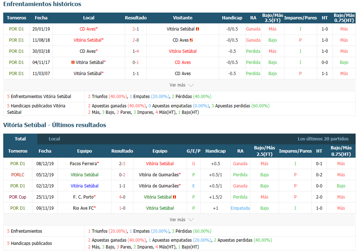Click the blue Vitória Setúbal link on 02/12/19
361x251 pixels.
pyautogui.click(x=84, y=186)
